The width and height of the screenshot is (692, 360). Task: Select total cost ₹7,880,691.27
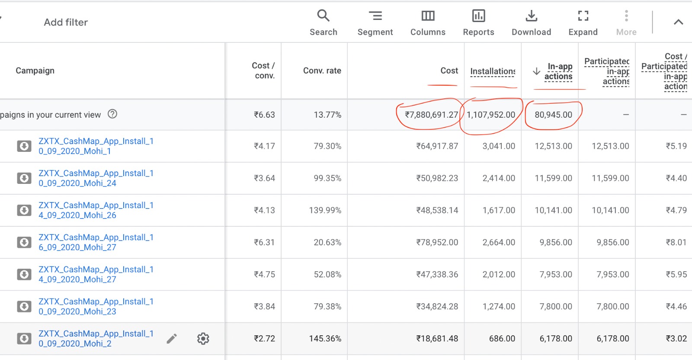(x=431, y=115)
